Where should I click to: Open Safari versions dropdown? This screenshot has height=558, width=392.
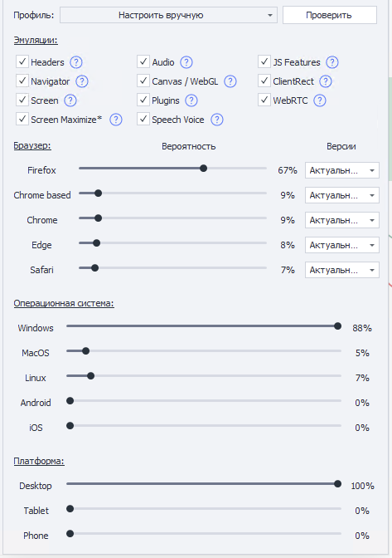coord(342,270)
